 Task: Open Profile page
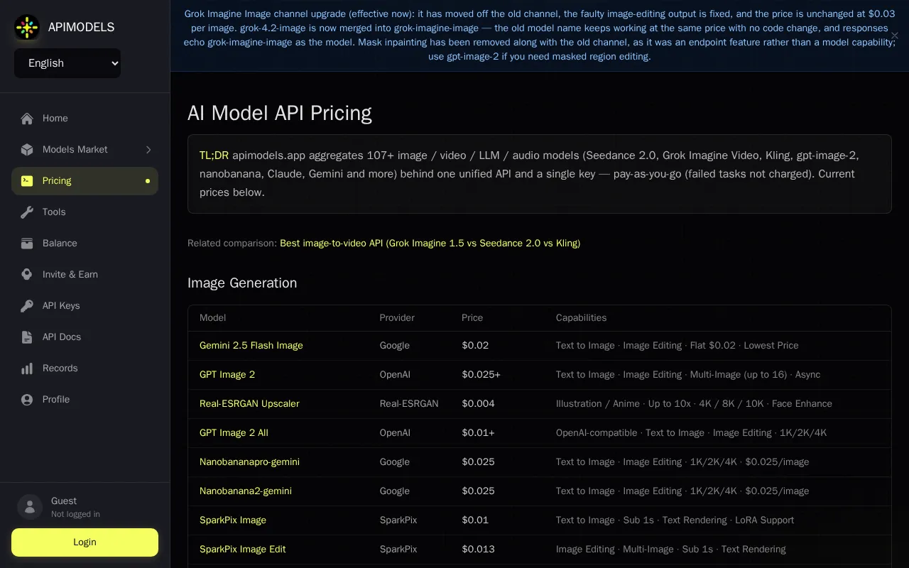[x=85, y=400]
